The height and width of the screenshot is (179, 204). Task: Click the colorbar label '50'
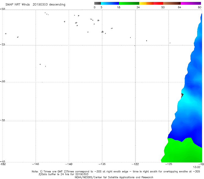pyautogui.click(x=163, y=7)
